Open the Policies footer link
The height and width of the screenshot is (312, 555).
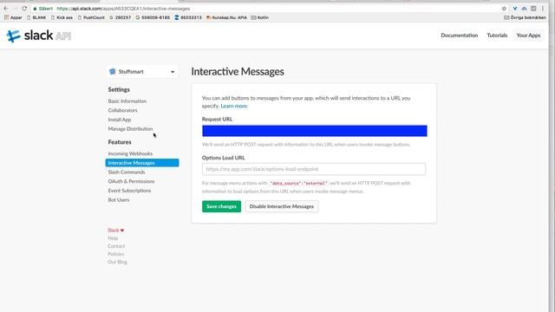[115, 254]
